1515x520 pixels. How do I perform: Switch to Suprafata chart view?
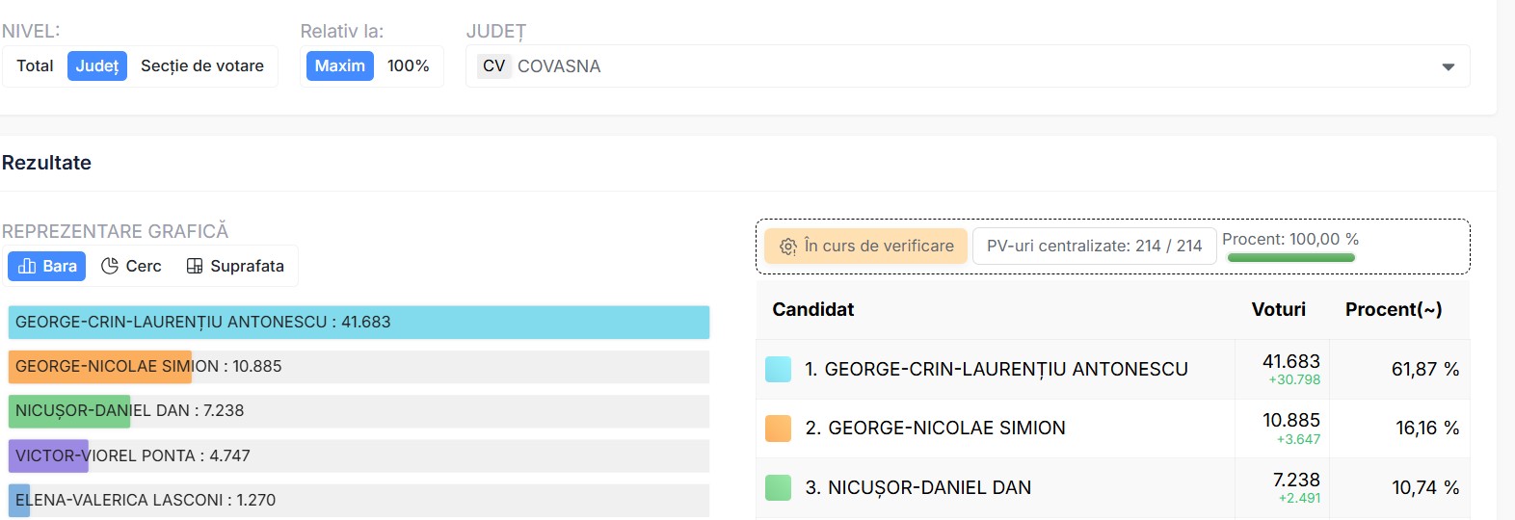click(236, 266)
